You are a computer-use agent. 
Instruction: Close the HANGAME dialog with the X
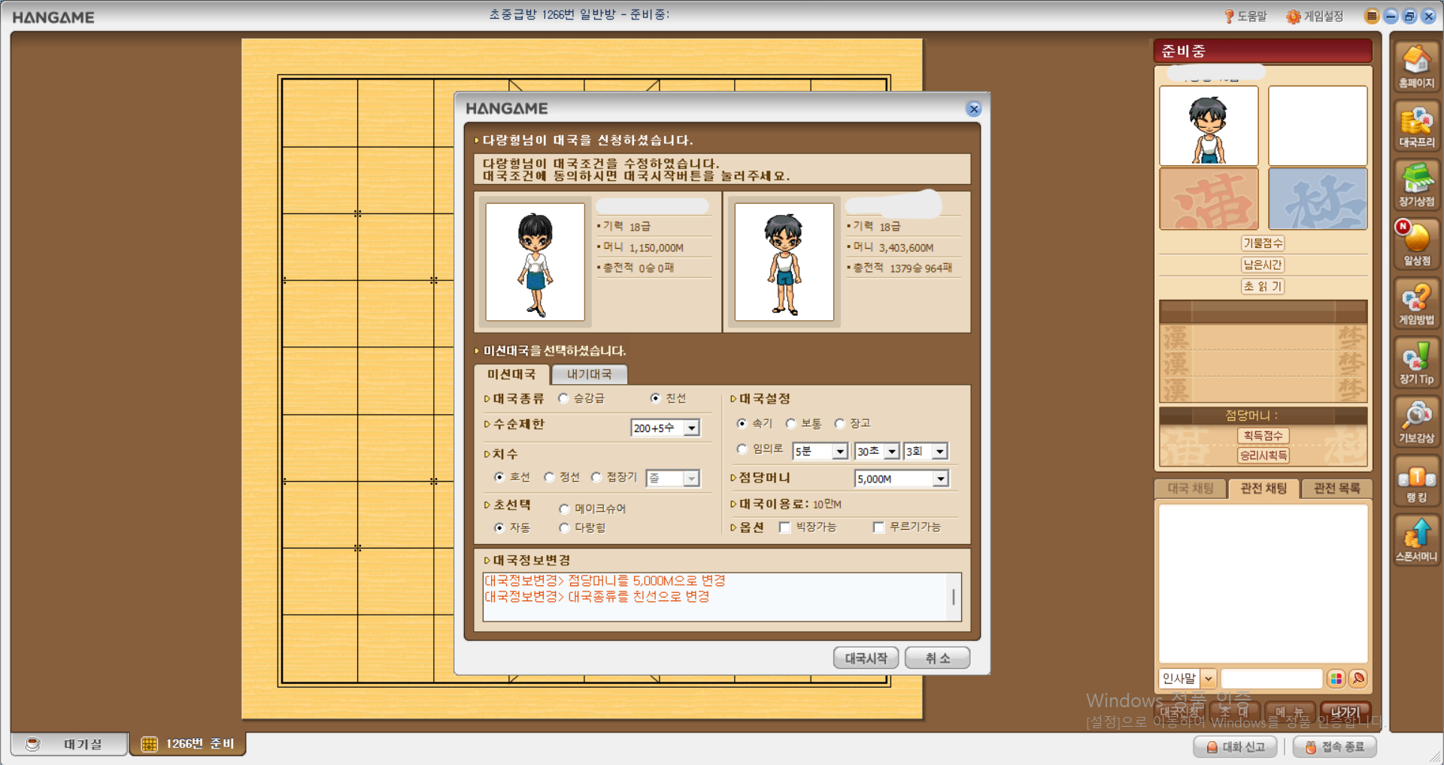974,109
